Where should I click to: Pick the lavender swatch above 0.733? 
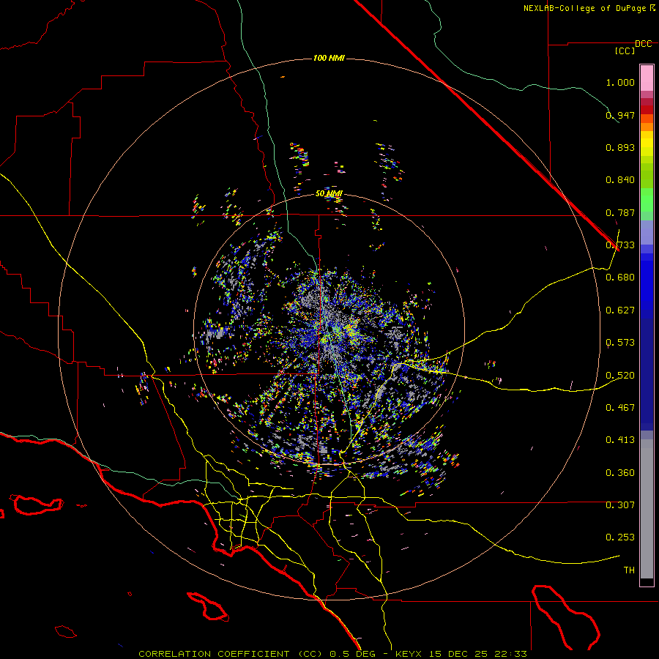[x=647, y=233]
